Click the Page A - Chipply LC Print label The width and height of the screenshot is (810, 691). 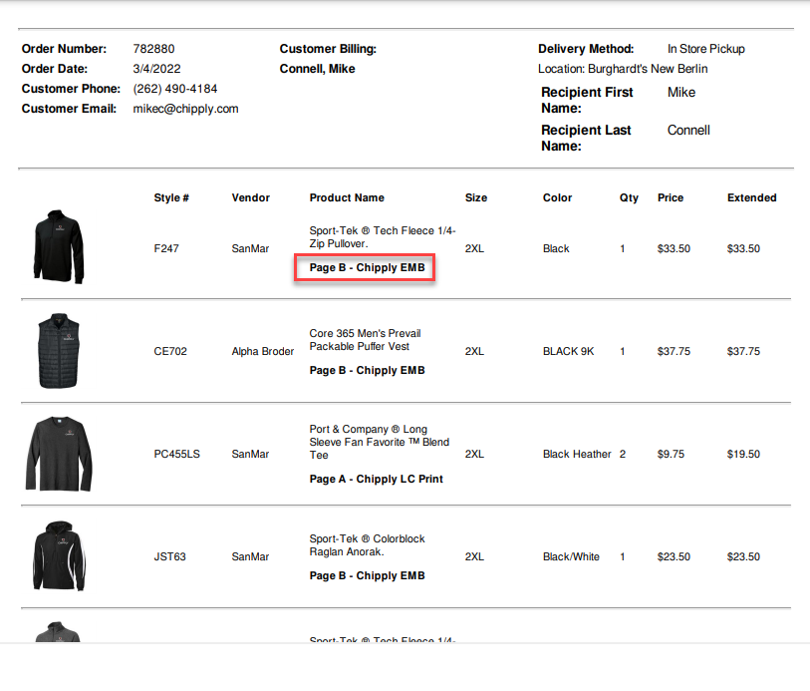pos(378,479)
